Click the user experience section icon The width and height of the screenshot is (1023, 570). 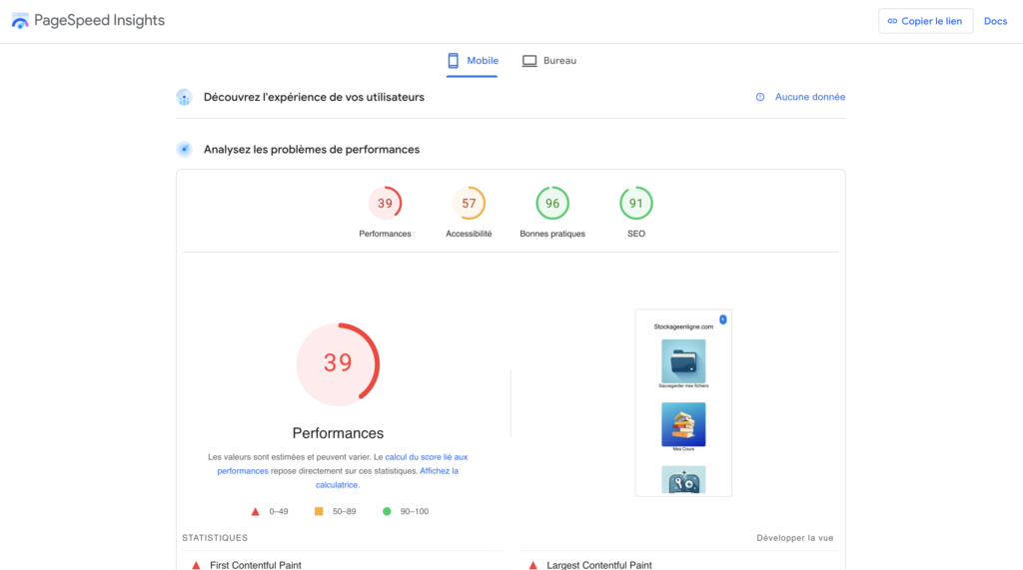coord(184,97)
